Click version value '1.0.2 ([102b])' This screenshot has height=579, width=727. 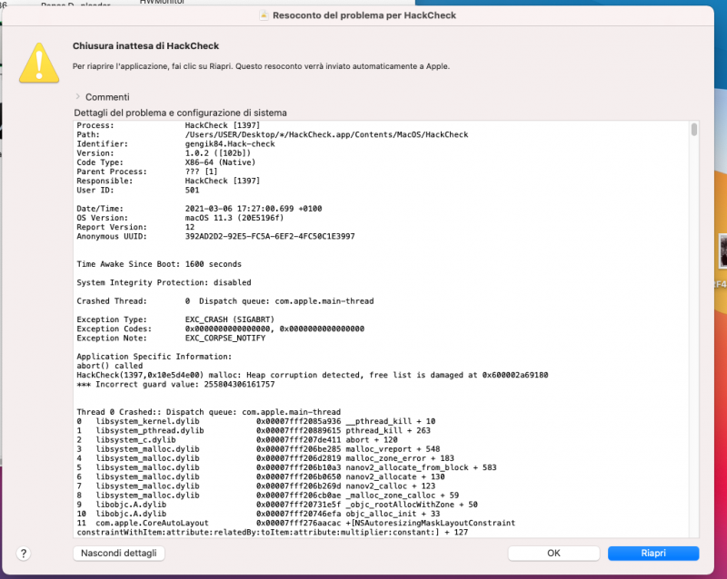pos(218,152)
